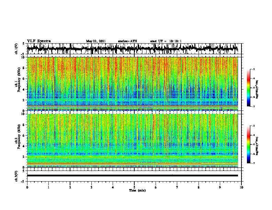Click time axis tick label "6"
Viewport: 272px width, 210px height.
tap(156, 187)
